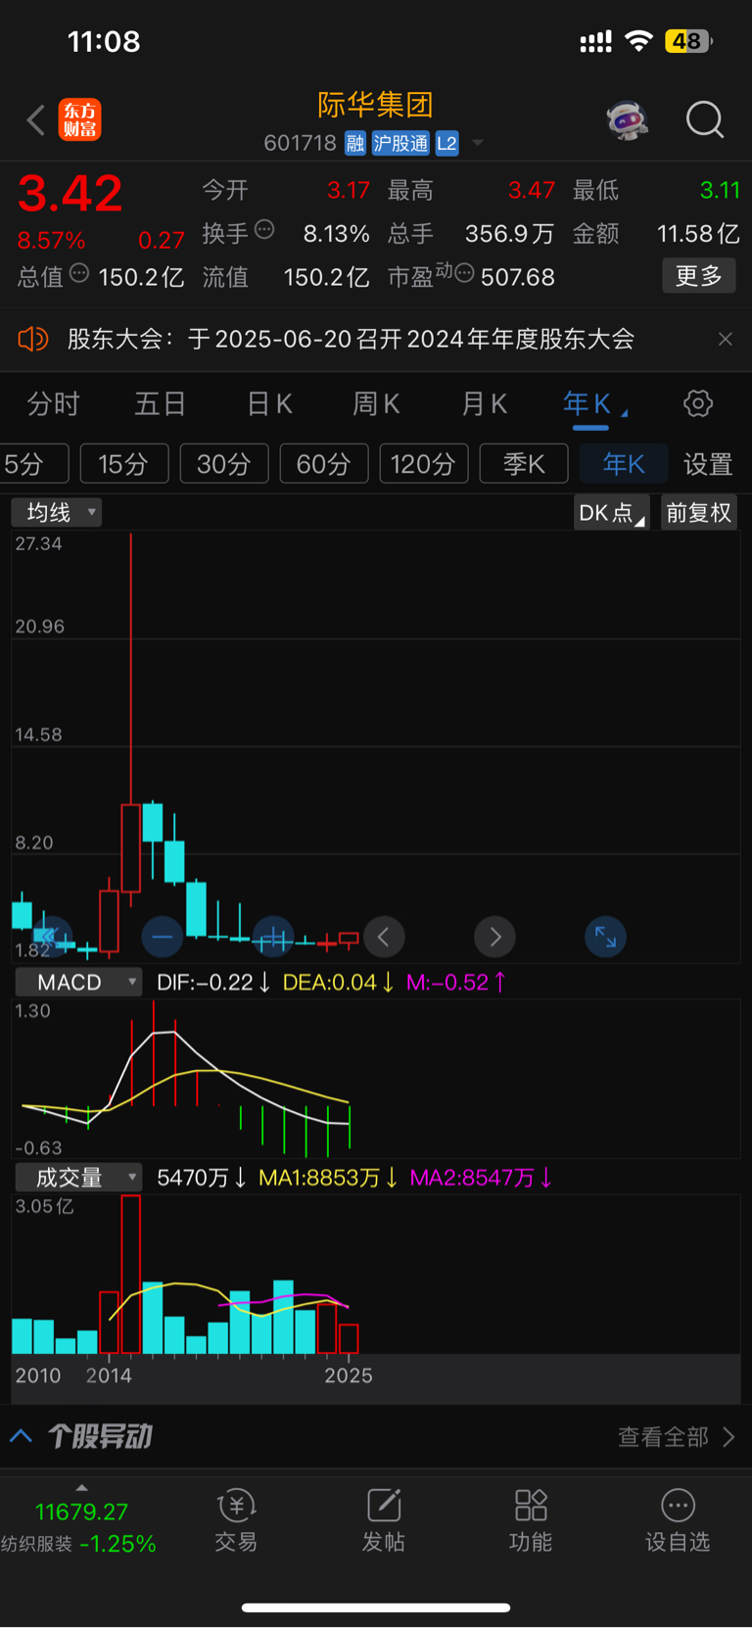The height and width of the screenshot is (1628, 752).
Task: Open the 均线 indicator dropdown
Action: click(x=57, y=512)
